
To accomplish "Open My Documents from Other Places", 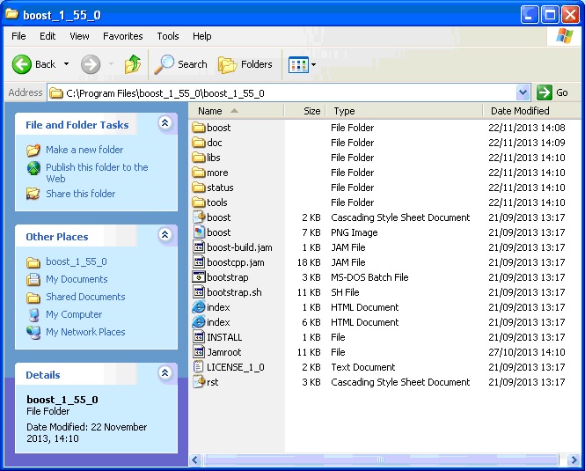I will click(77, 279).
